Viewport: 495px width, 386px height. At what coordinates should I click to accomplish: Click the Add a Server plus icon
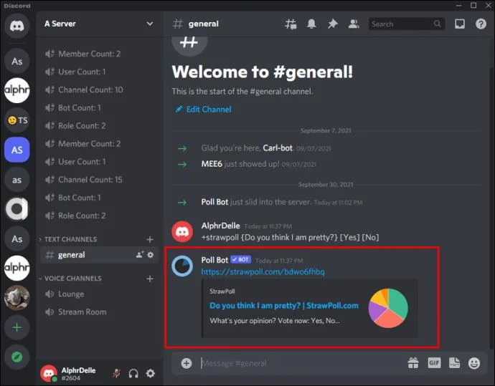pos(17,327)
